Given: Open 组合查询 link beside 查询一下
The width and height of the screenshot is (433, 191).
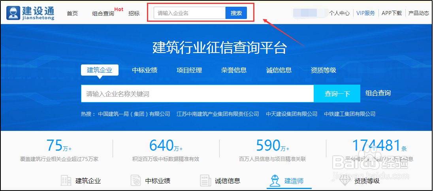Looking at the screenshot, I should click(378, 93).
